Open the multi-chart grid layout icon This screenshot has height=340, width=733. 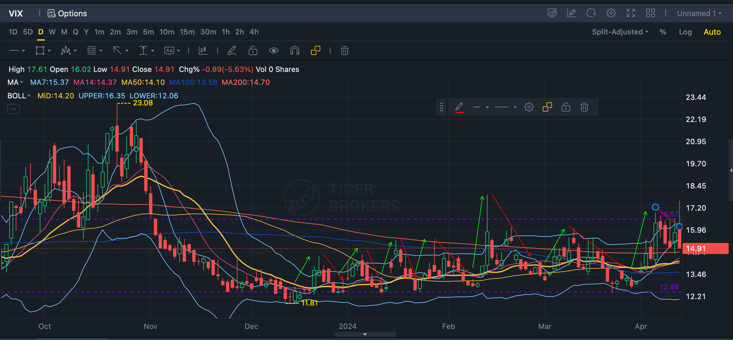click(x=650, y=13)
